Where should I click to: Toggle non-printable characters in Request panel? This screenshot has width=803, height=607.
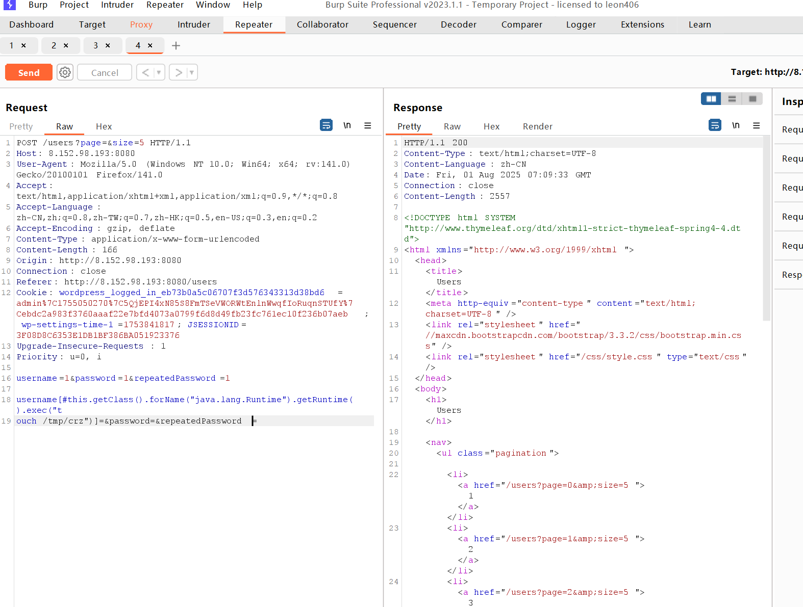coord(347,125)
